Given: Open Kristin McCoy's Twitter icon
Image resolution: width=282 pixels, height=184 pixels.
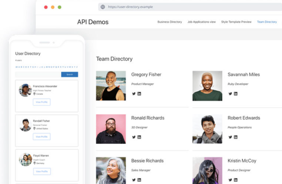Looking at the screenshot, I should (230, 180).
